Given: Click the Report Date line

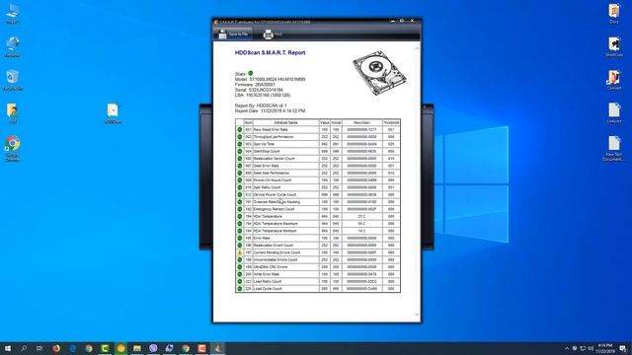Looking at the screenshot, I should [270, 110].
